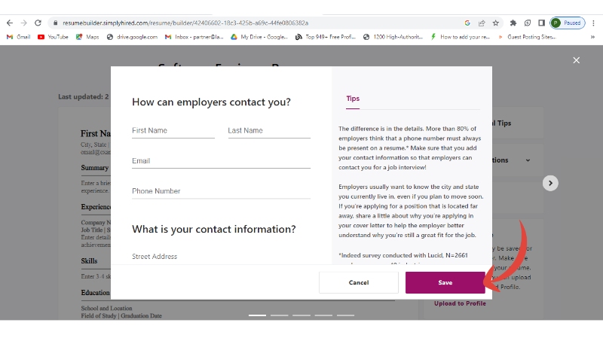Expand the collapsed section chevron on right panel
The width and height of the screenshot is (603, 338).
click(528, 160)
